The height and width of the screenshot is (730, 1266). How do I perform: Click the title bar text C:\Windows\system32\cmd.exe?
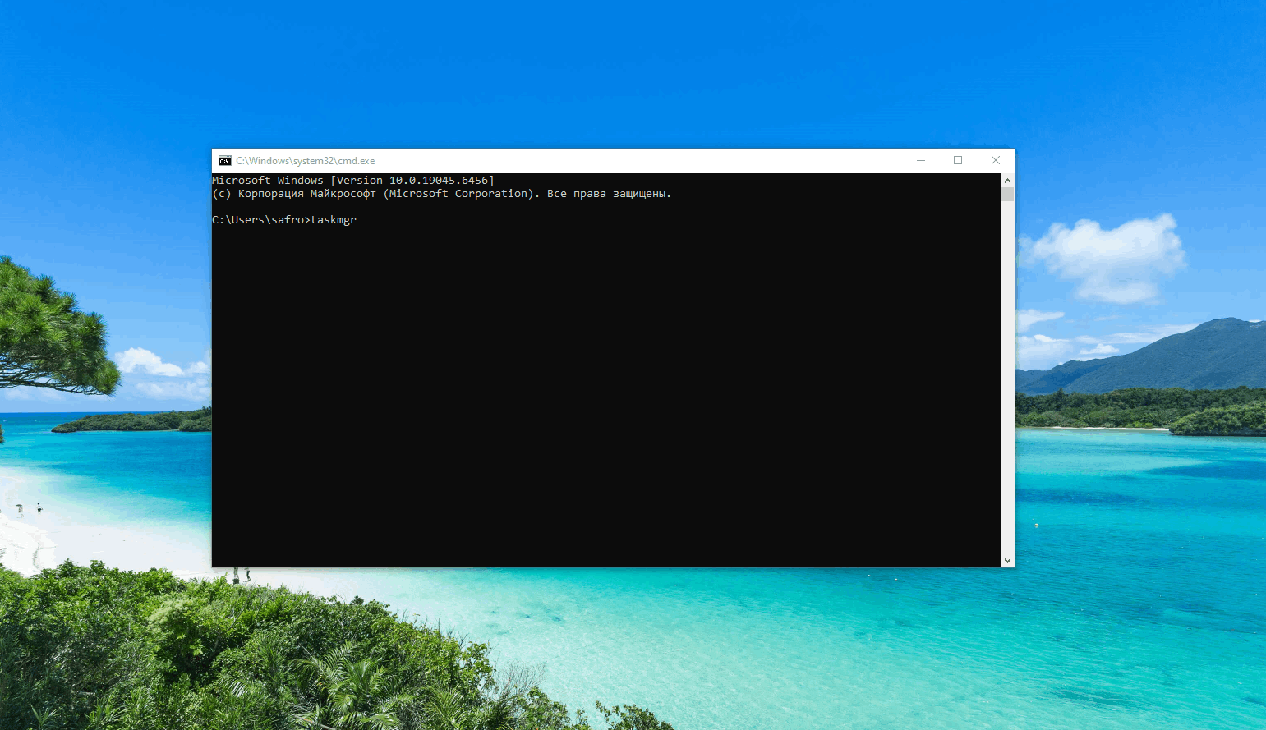305,161
